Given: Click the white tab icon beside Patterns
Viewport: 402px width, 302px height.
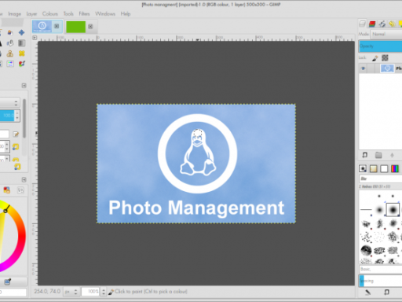Looking at the screenshot, I should tap(384, 168).
